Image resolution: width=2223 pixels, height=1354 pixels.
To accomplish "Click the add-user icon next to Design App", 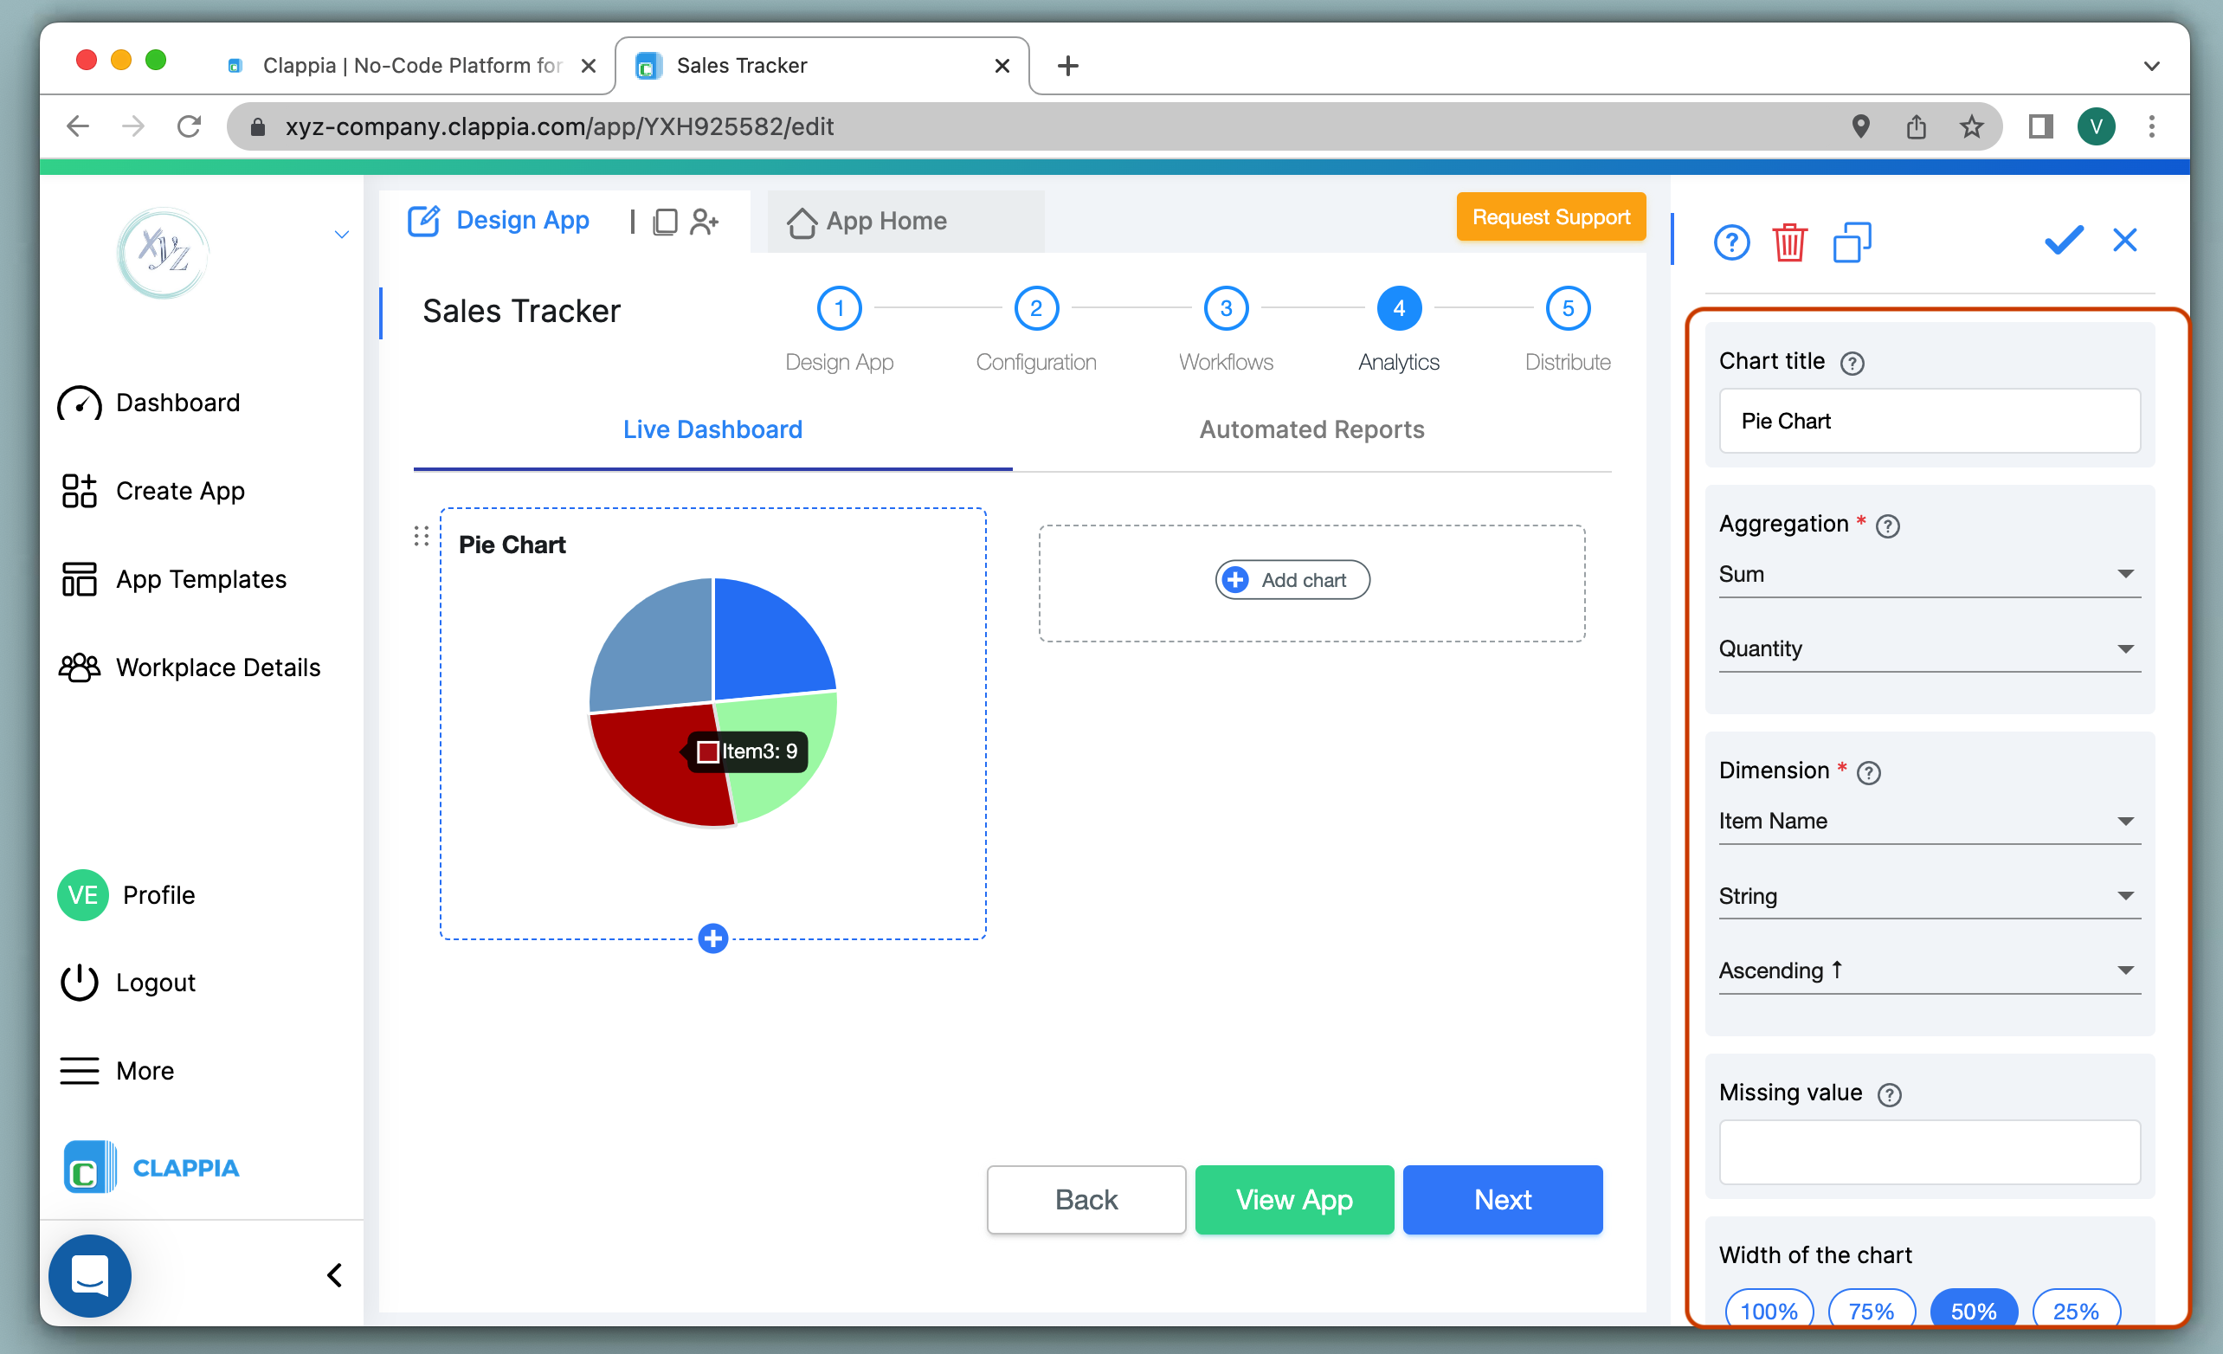I will click(706, 222).
